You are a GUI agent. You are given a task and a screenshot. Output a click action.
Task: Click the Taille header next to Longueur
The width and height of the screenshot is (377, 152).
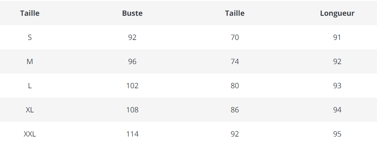[x=235, y=13]
